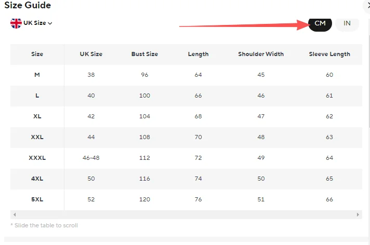
Task: Click the right scroll arrow under the table
Action: 358,214
